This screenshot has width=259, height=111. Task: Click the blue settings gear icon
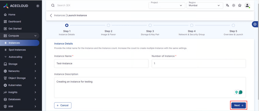click(x=255, y=24)
